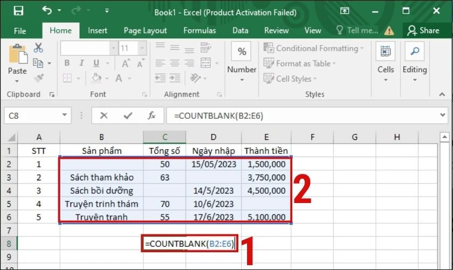Apply cell borders
453x270 pixels.
coord(67,78)
